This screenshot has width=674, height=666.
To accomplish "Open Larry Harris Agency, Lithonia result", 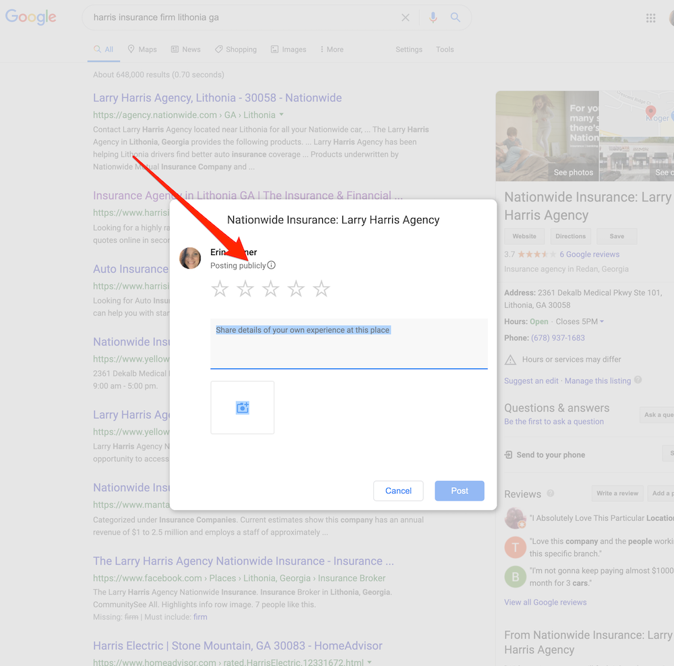I will click(x=218, y=98).
